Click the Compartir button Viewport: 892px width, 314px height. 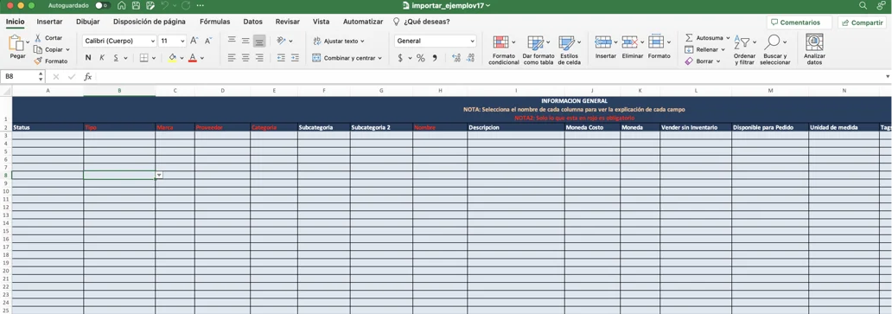[861, 22]
